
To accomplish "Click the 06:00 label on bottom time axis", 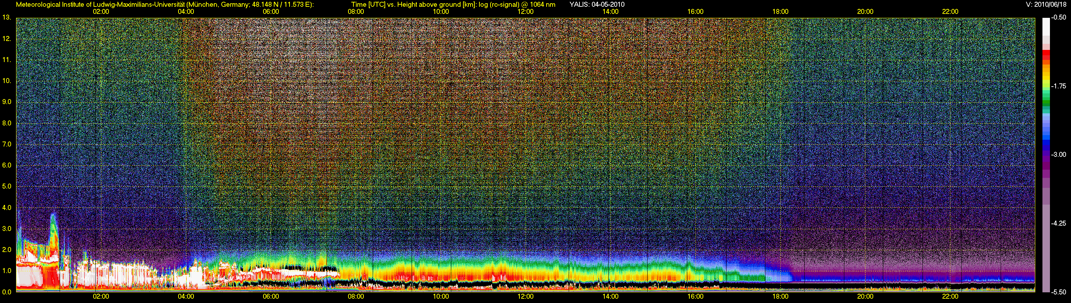I will (x=271, y=296).
